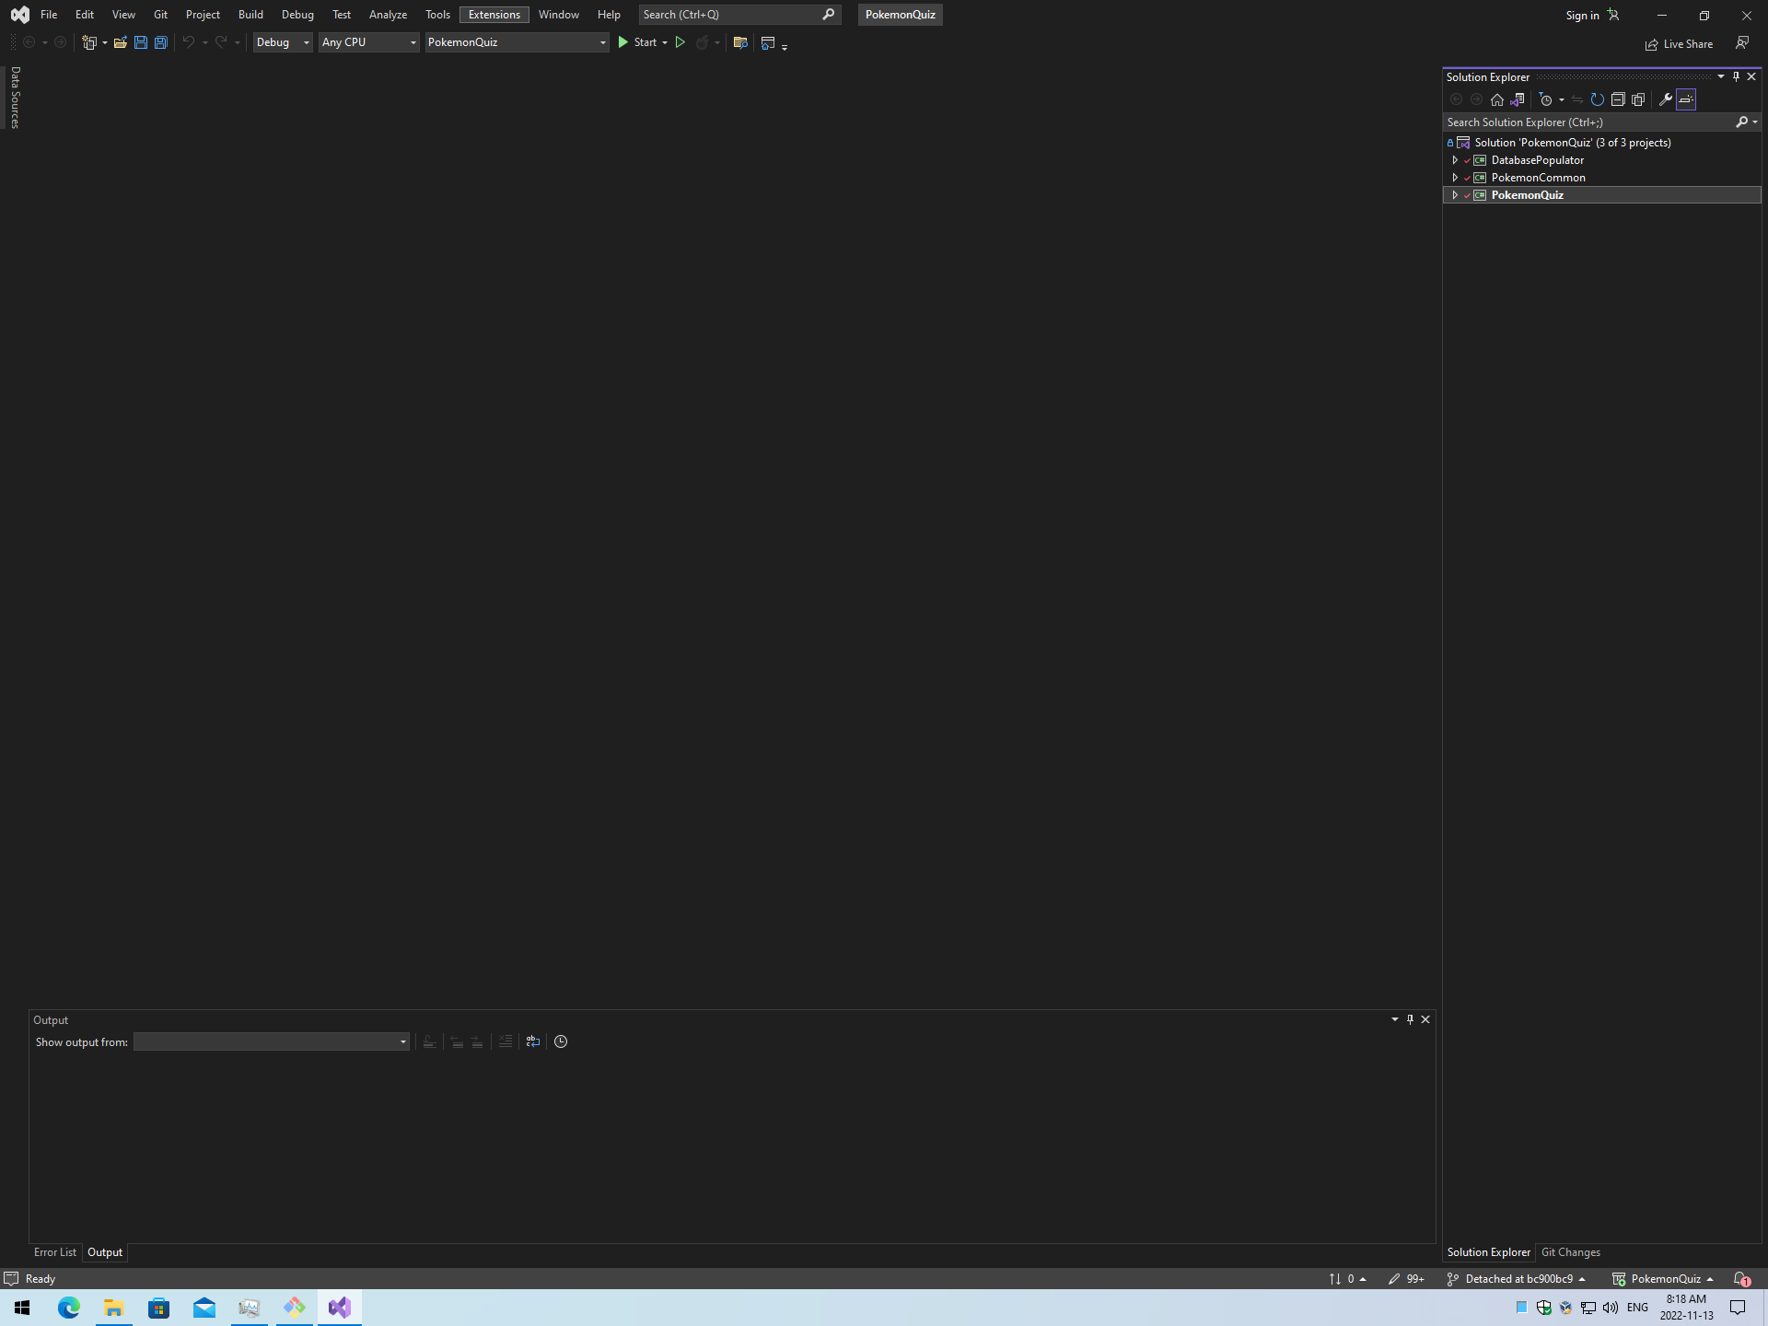
Task: Open the PokemonQuiz startup project dropdown
Action: tap(517, 42)
